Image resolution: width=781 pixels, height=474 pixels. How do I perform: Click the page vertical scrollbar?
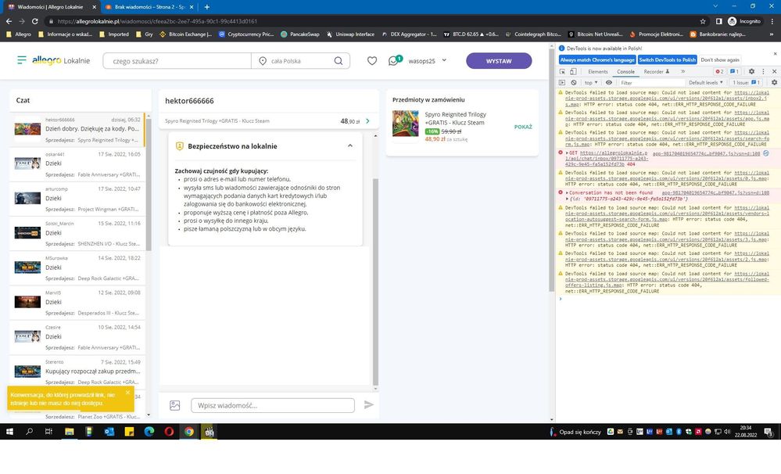click(x=551, y=171)
